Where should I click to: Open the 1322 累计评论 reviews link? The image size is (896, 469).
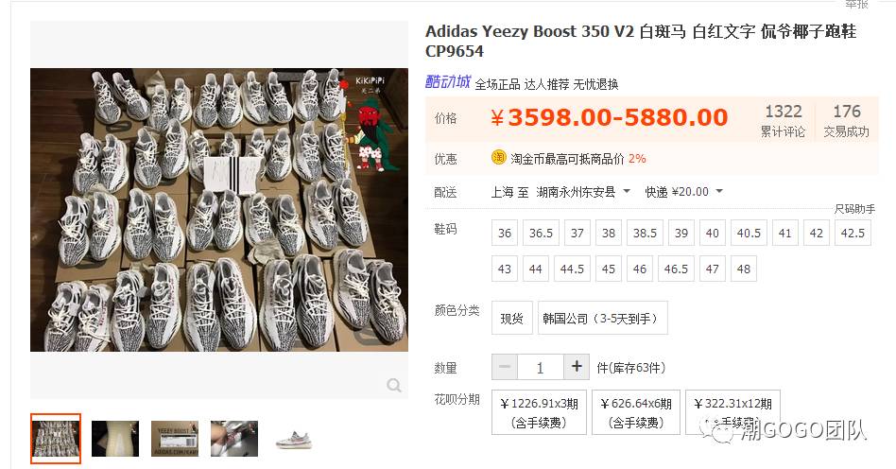(x=784, y=120)
